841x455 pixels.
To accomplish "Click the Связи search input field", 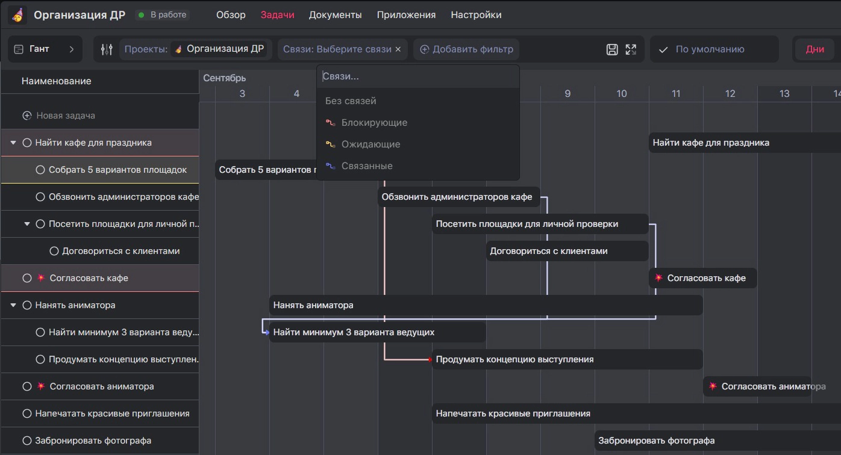I will tap(417, 77).
